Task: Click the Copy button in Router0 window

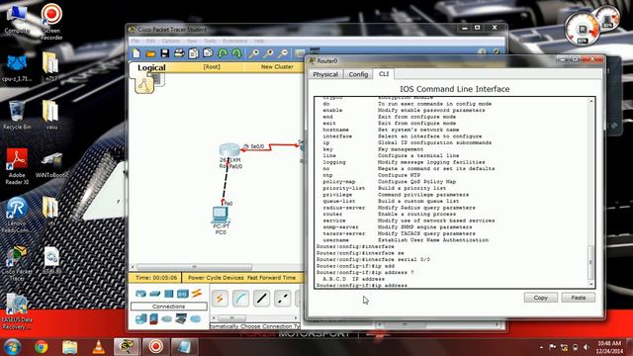Action: click(x=541, y=298)
